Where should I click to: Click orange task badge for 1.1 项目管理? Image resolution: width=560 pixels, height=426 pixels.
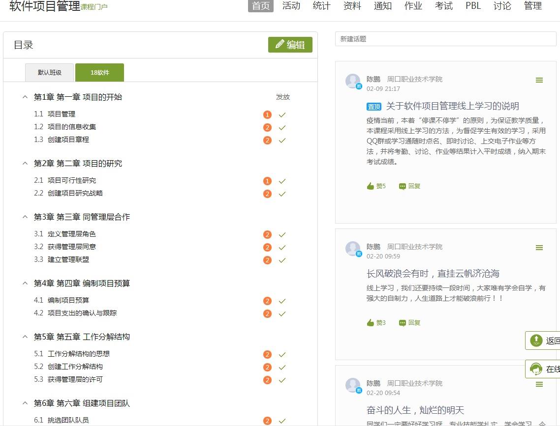coord(267,115)
